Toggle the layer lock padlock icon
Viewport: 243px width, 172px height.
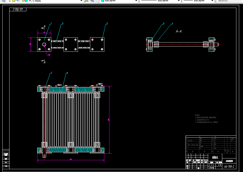coord(23,1)
